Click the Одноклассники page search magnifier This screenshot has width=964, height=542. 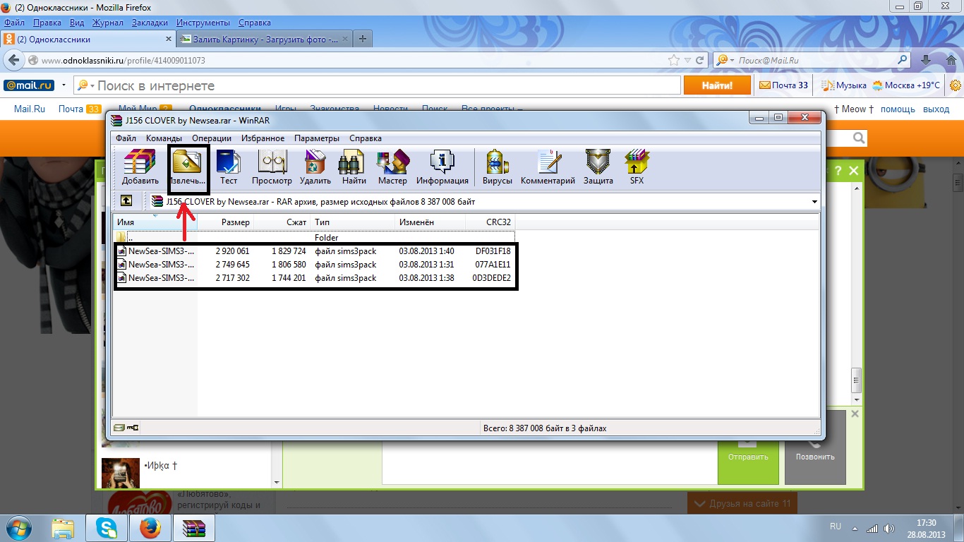coord(858,138)
